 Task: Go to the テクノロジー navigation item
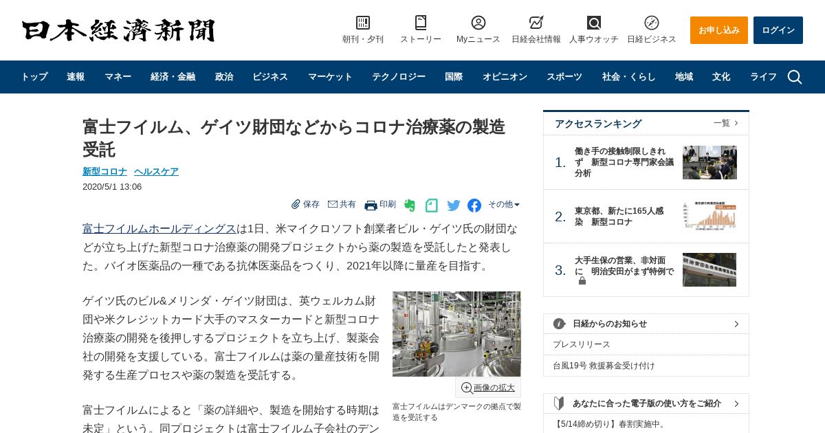[399, 77]
